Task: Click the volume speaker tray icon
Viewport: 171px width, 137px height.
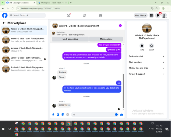Action: (x=153, y=129)
